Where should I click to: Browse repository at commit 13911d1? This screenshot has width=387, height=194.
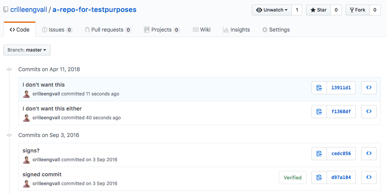369,88
